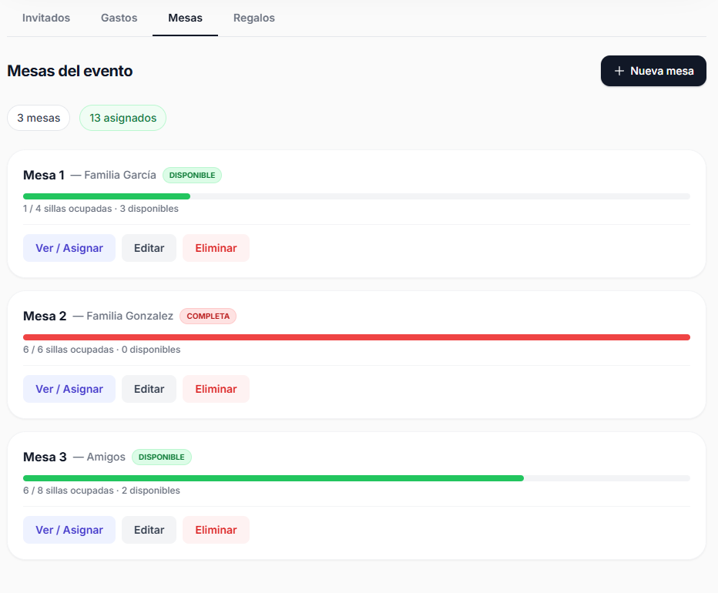
Task: Click Mesa 3 occupancy progress bar
Action: tap(273, 478)
